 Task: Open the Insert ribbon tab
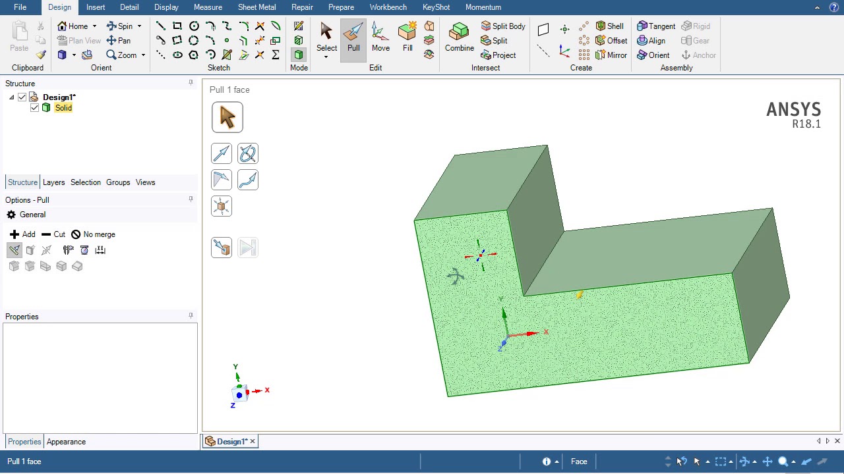96,7
